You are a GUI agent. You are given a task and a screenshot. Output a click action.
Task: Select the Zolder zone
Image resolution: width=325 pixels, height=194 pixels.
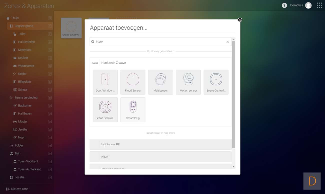click(19, 145)
